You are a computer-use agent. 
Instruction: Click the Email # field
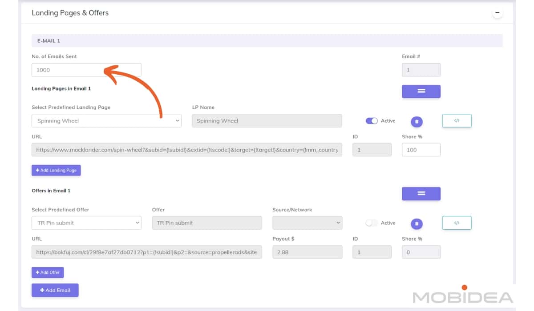pyautogui.click(x=421, y=70)
